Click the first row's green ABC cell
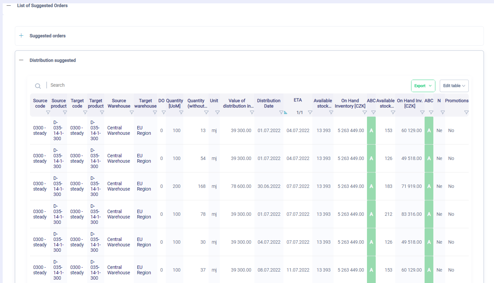This screenshot has height=283, width=494. (x=371, y=130)
